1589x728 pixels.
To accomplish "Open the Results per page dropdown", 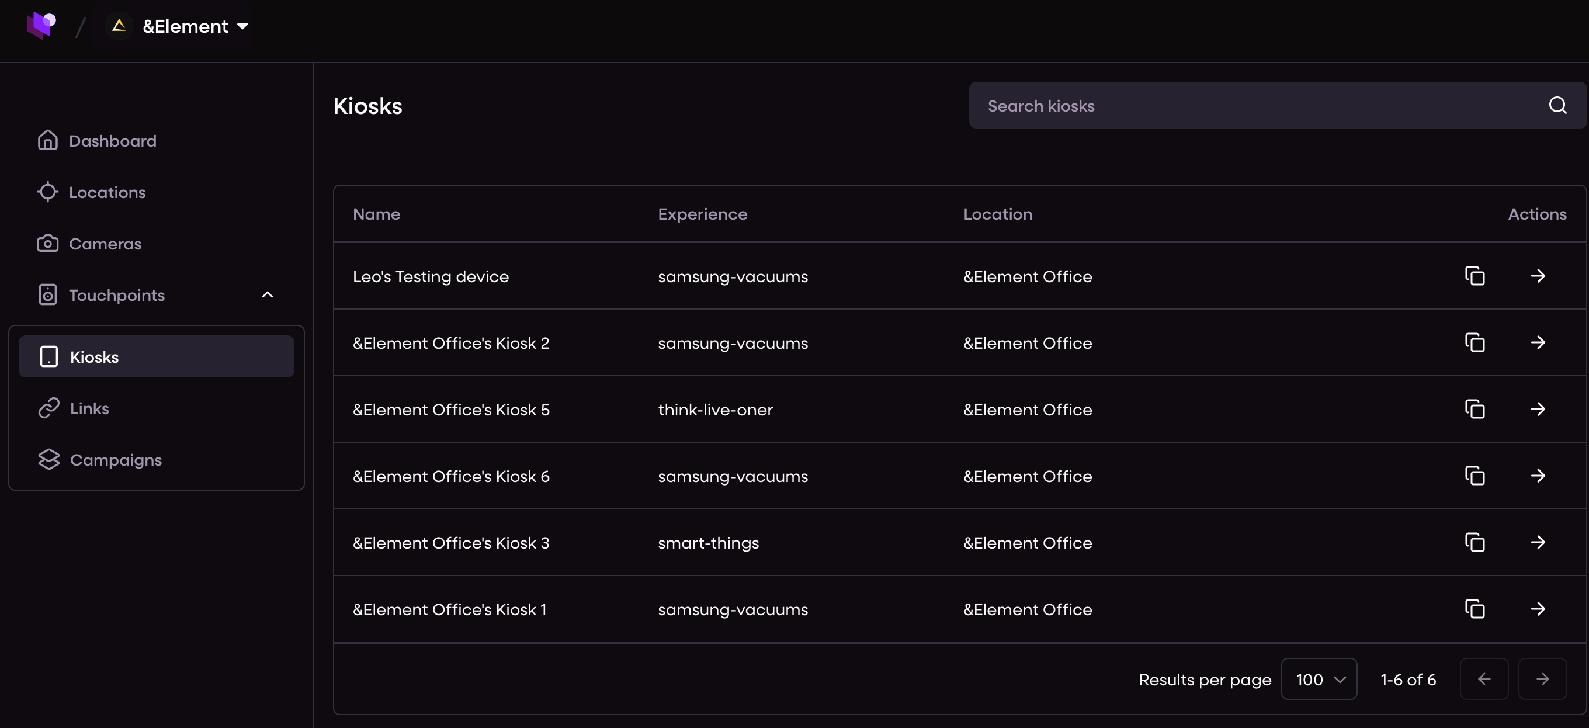I will (1319, 679).
